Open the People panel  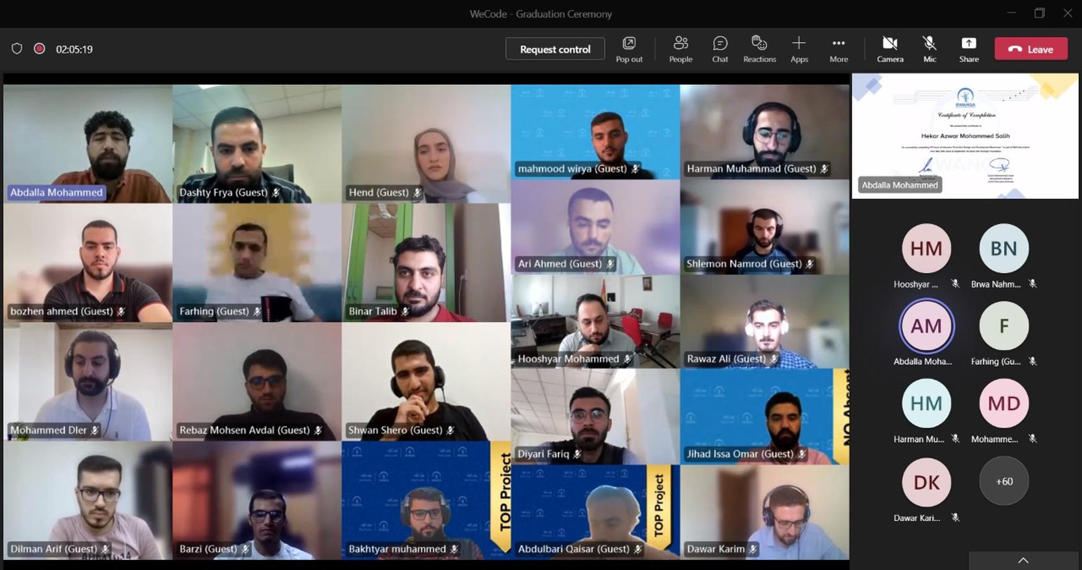680,49
